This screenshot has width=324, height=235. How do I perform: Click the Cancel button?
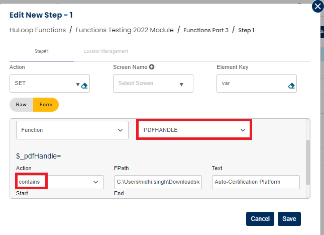260,219
